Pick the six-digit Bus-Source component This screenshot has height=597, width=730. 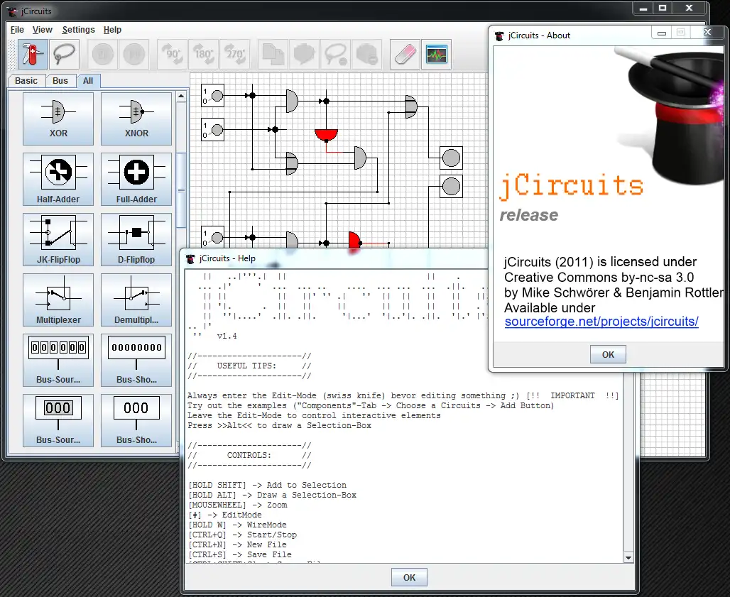coord(58,360)
